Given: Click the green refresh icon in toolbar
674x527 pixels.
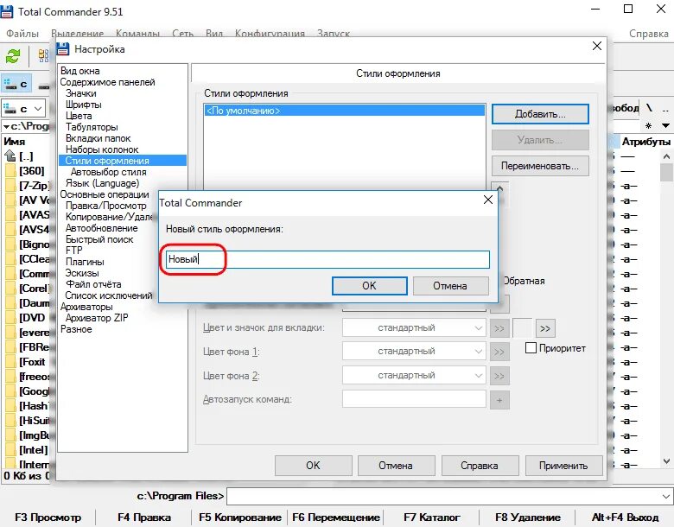Looking at the screenshot, I should point(13,56).
